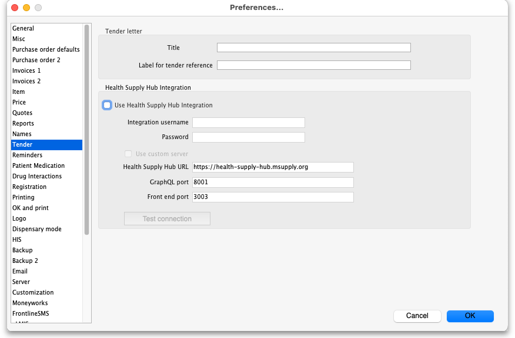This screenshot has width=515, height=338.
Task: Click the preferences list vertical scrollbar
Action: coord(87,129)
